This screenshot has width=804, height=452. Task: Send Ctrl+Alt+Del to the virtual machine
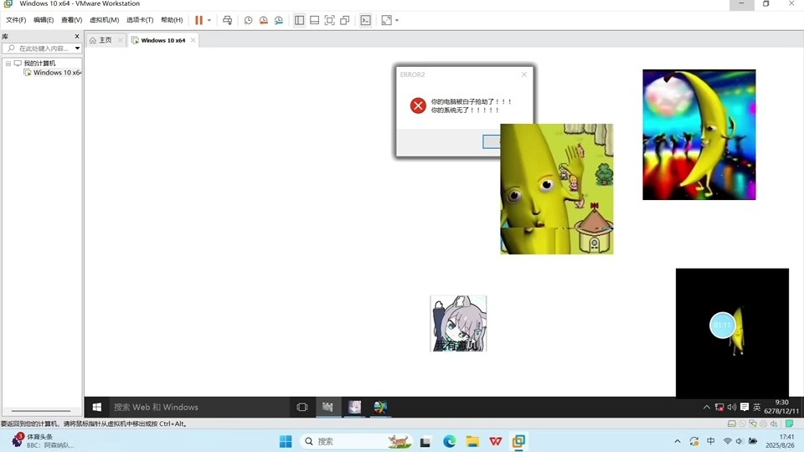[x=227, y=20]
